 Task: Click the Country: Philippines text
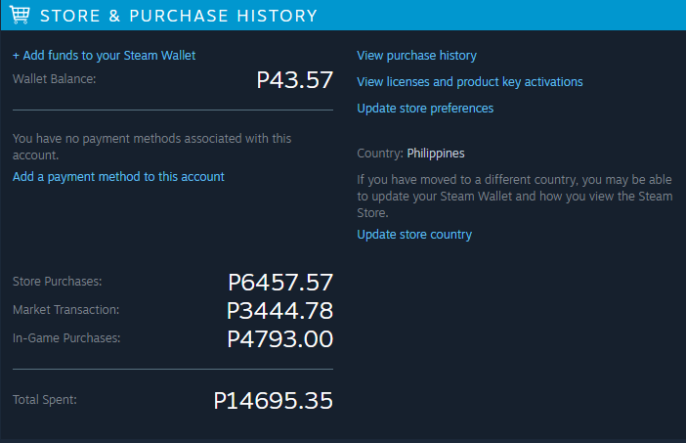coord(410,154)
